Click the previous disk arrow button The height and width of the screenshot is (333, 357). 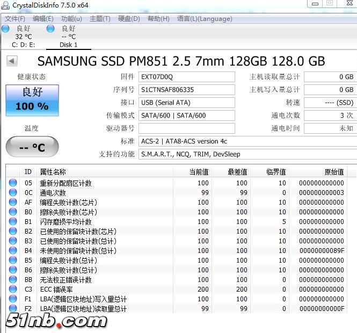pyautogui.click(x=12, y=61)
